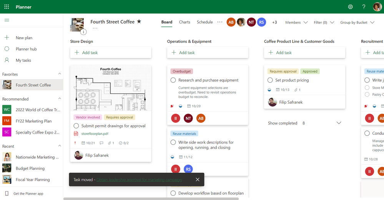Open the Filter (0) dropdown
Viewport: 384px width, 200px height.
coord(324,22)
